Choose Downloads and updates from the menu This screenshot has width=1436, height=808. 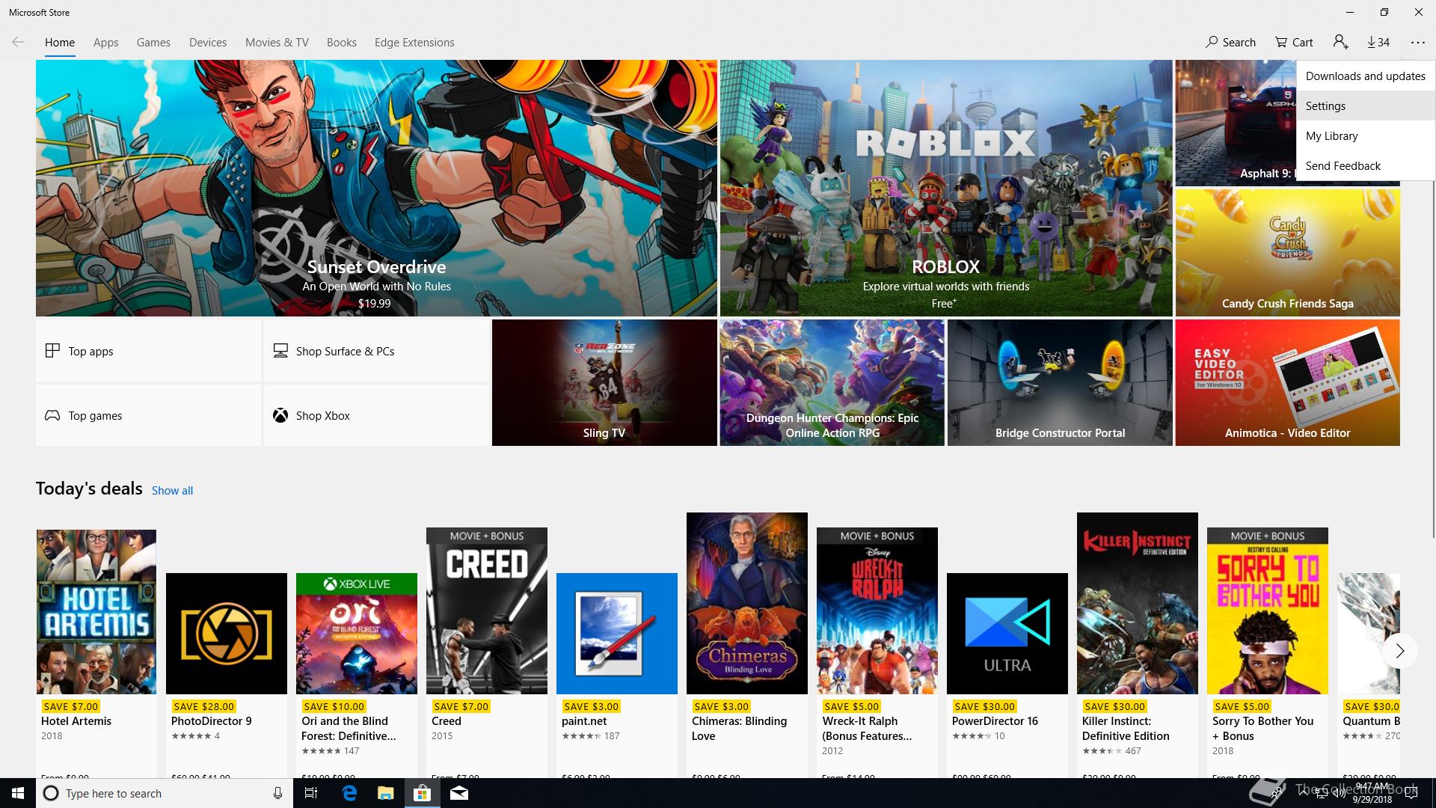tap(1366, 76)
